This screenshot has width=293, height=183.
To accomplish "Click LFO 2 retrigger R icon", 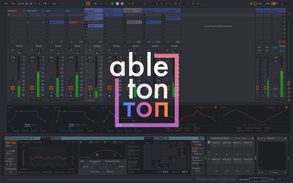I will (x=286, y=107).
